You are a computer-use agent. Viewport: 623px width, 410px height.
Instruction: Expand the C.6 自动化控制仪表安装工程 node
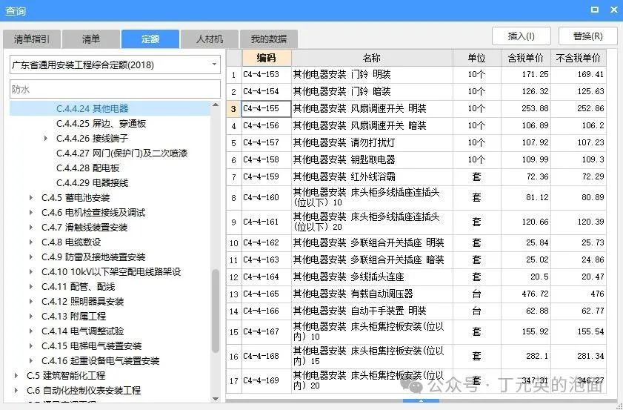pyautogui.click(x=16, y=390)
